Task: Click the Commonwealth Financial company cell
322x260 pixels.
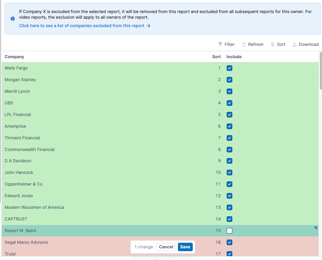Action: coord(30,150)
